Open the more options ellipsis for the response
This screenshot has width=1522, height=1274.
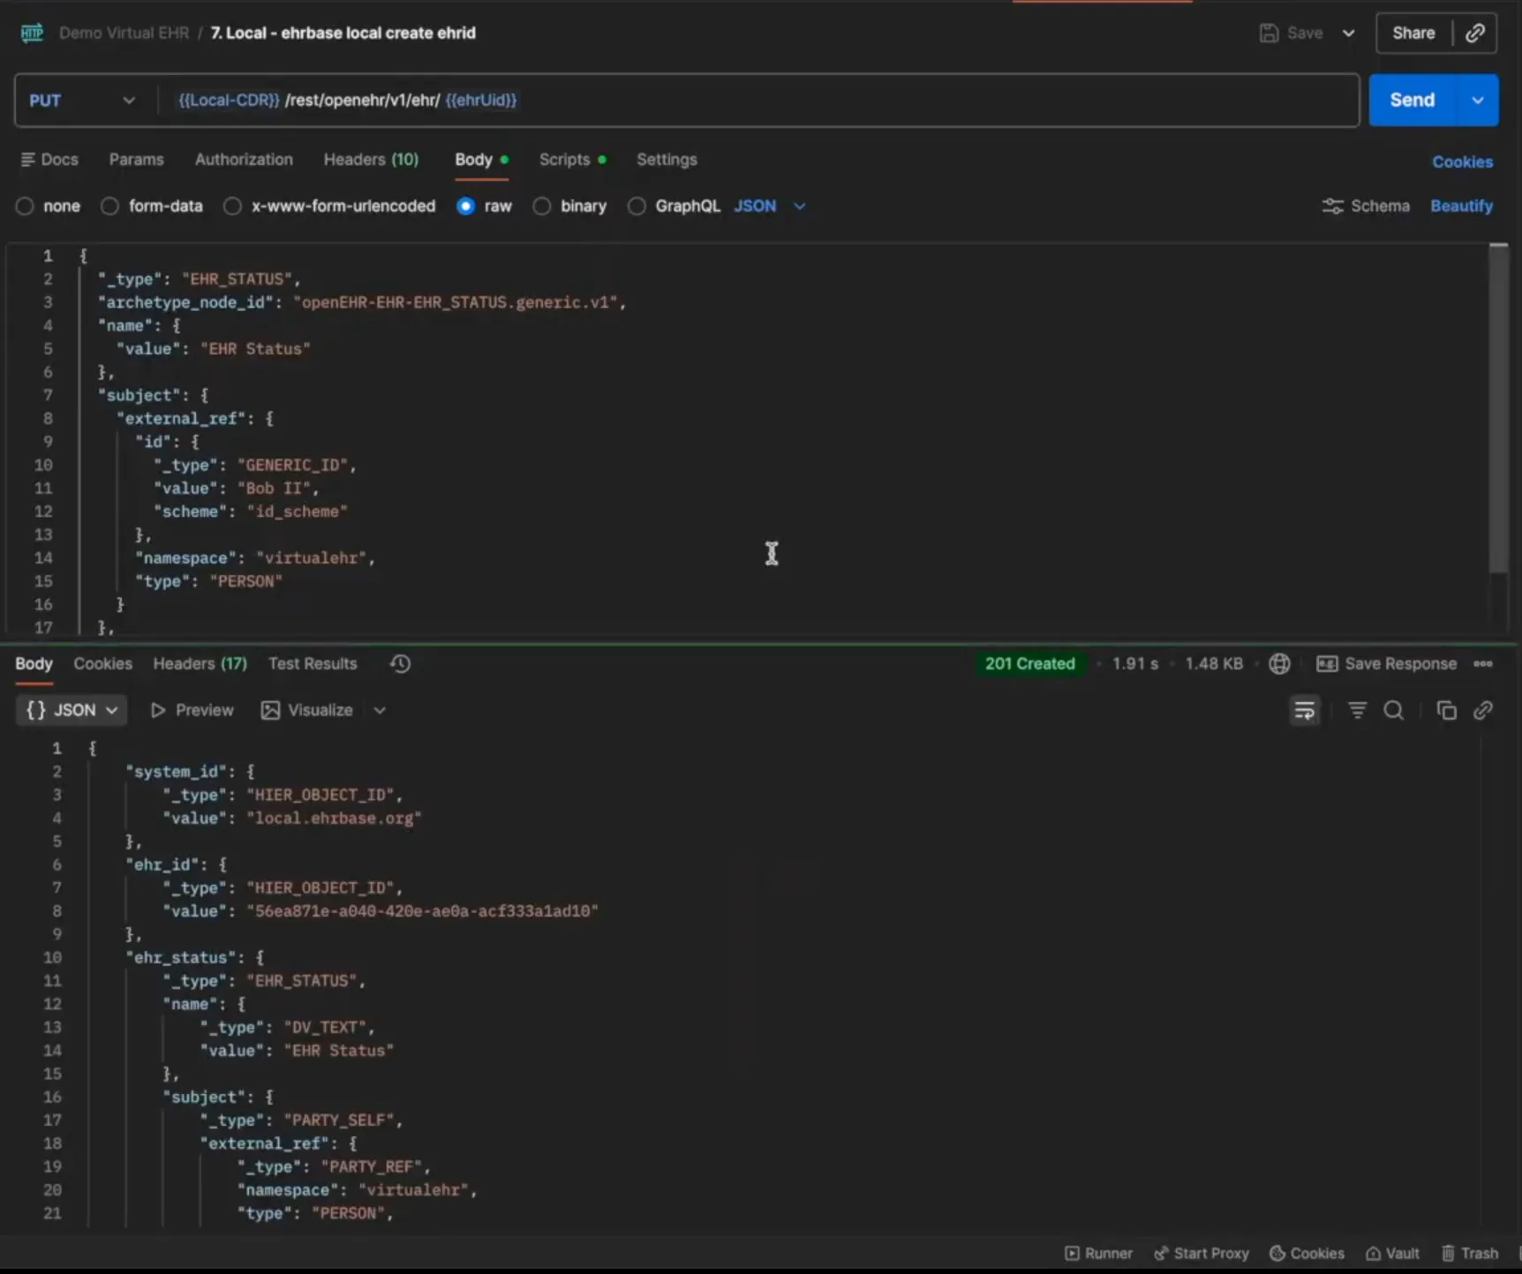click(x=1483, y=663)
